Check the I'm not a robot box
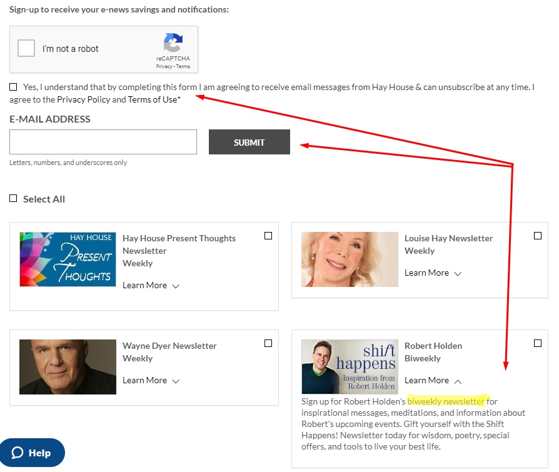 click(26, 48)
